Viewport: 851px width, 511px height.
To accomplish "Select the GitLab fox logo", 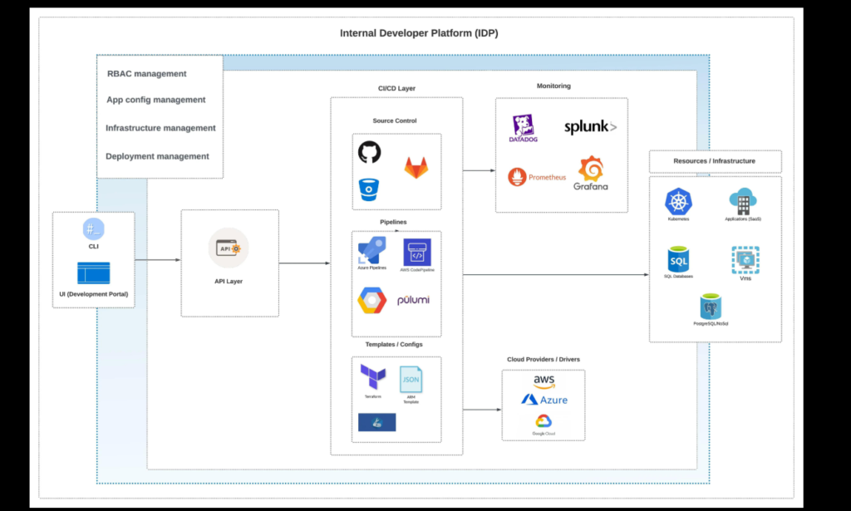I will tap(416, 168).
